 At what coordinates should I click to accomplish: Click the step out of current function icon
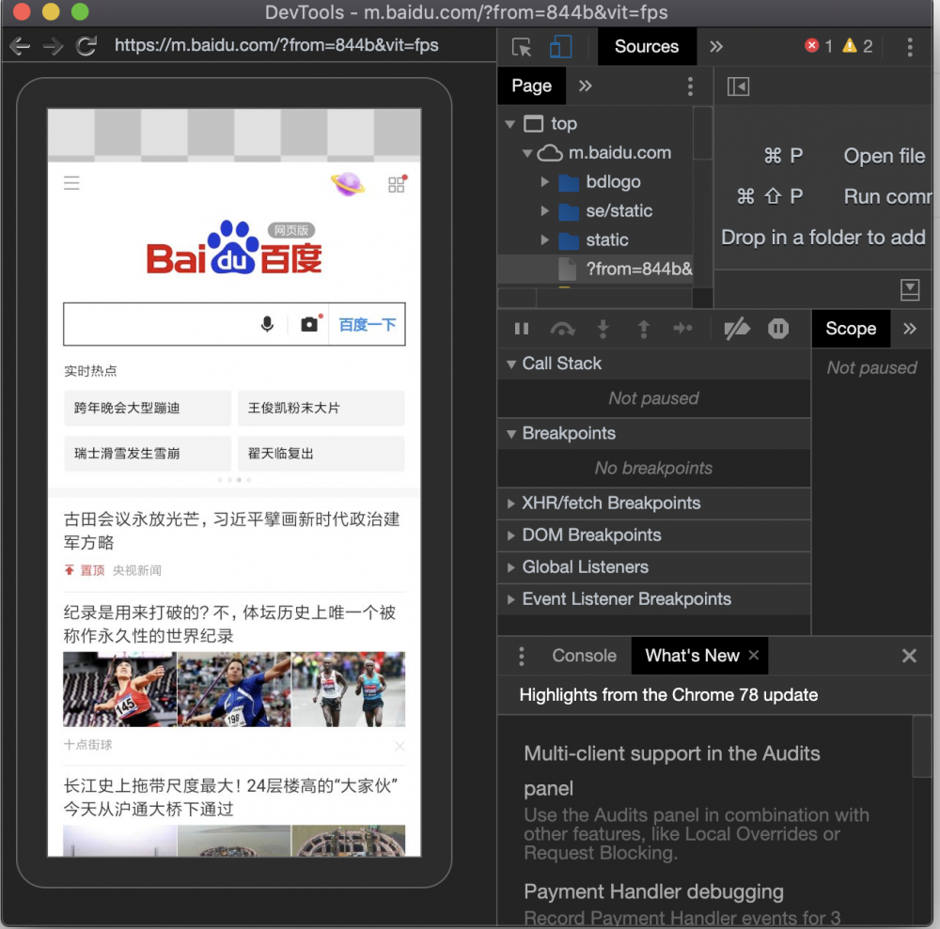tap(643, 329)
